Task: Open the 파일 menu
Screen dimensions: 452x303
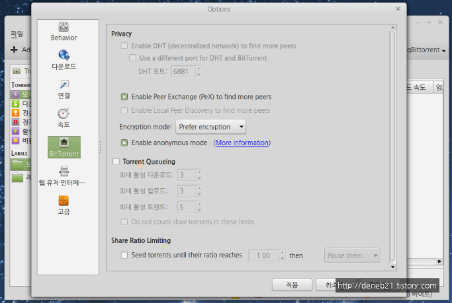Action: coord(17,34)
